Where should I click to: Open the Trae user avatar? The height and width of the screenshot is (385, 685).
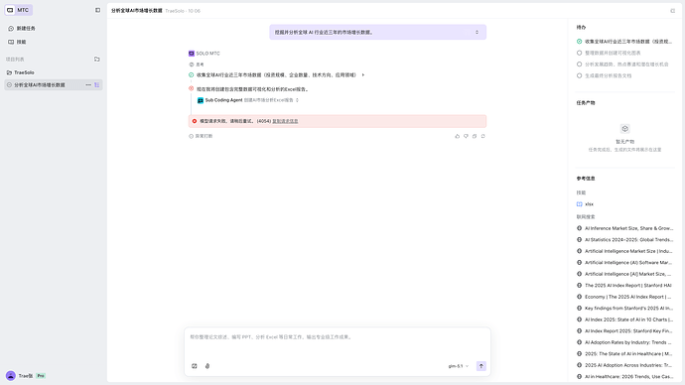(x=11, y=375)
